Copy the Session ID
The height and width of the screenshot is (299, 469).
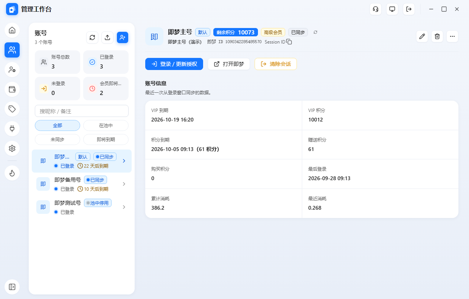point(289,42)
